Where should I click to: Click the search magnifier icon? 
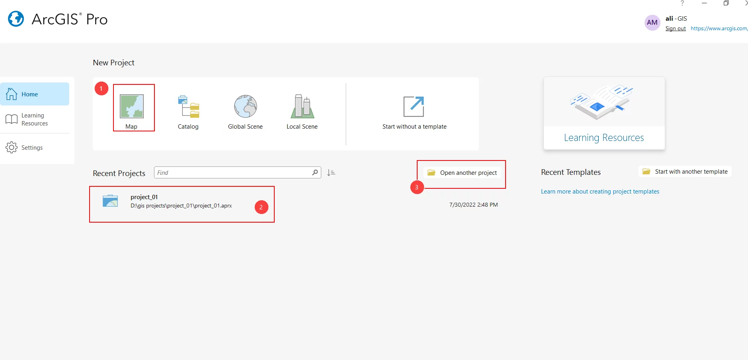click(x=315, y=172)
